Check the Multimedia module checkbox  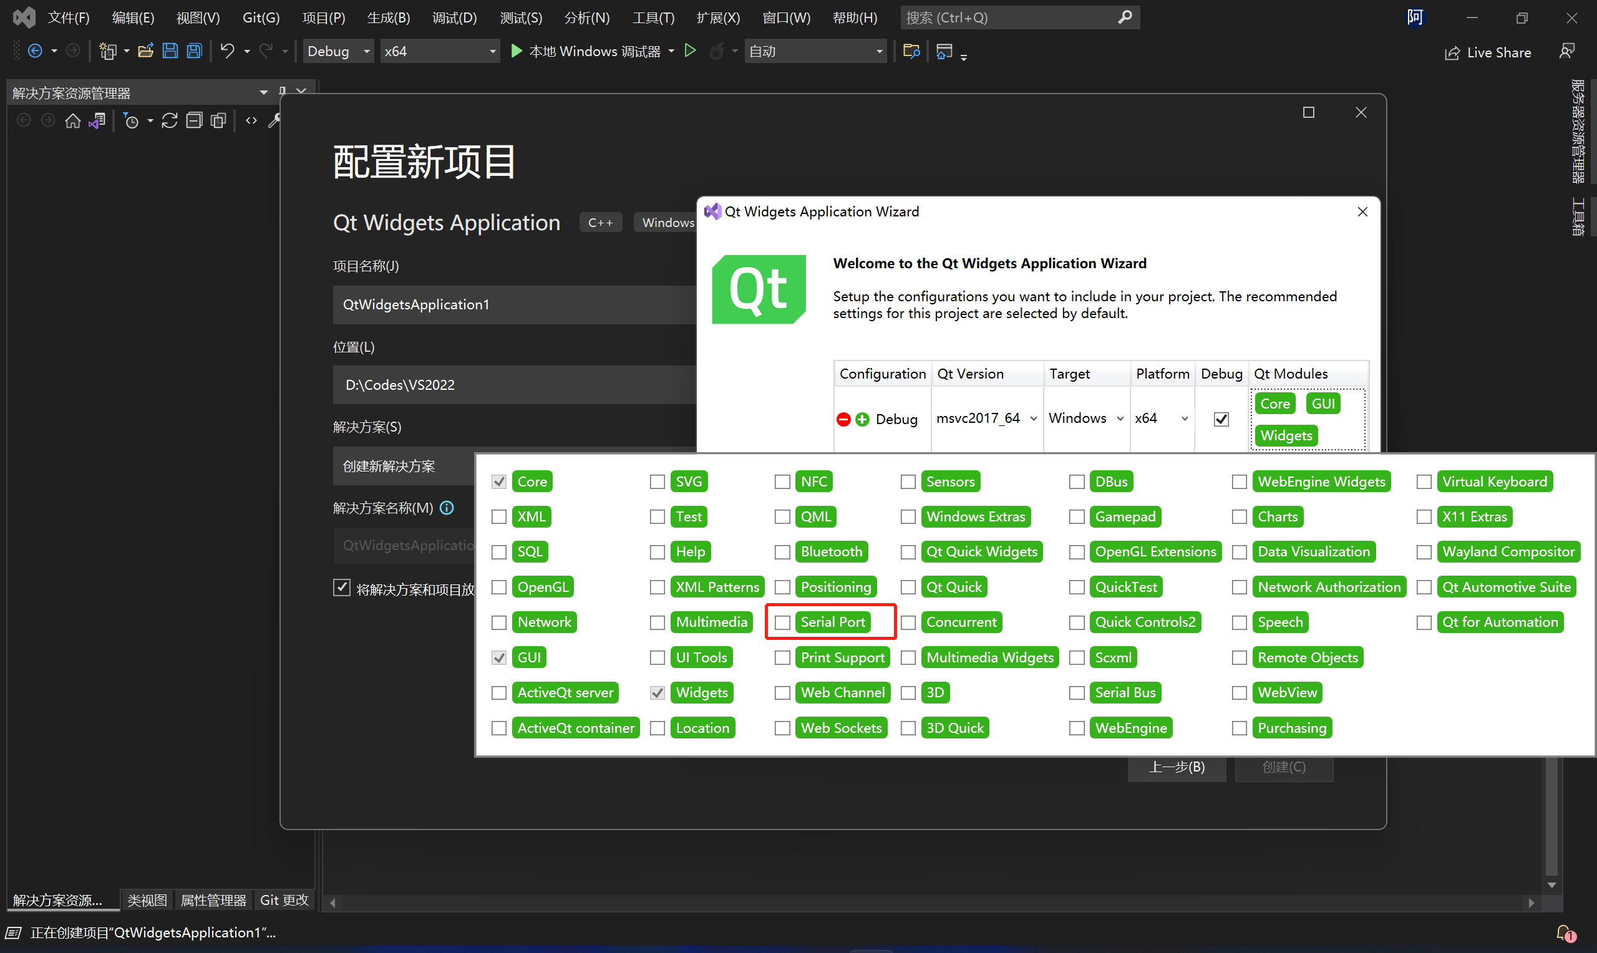(657, 622)
